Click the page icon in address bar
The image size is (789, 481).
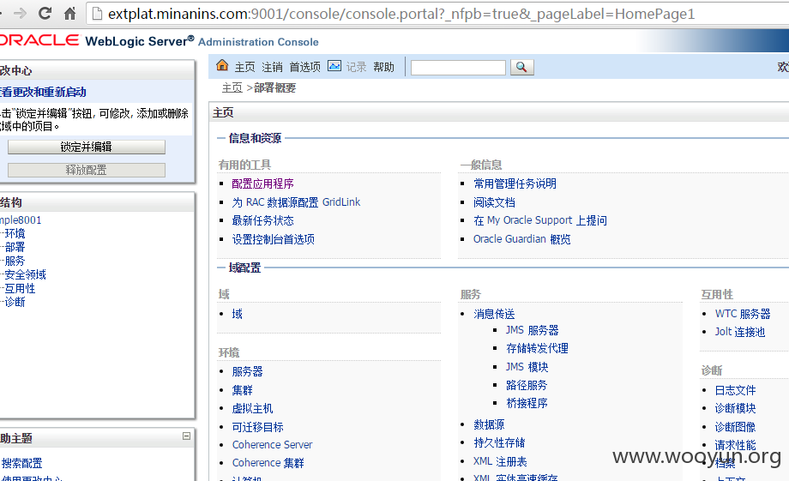coord(97,14)
